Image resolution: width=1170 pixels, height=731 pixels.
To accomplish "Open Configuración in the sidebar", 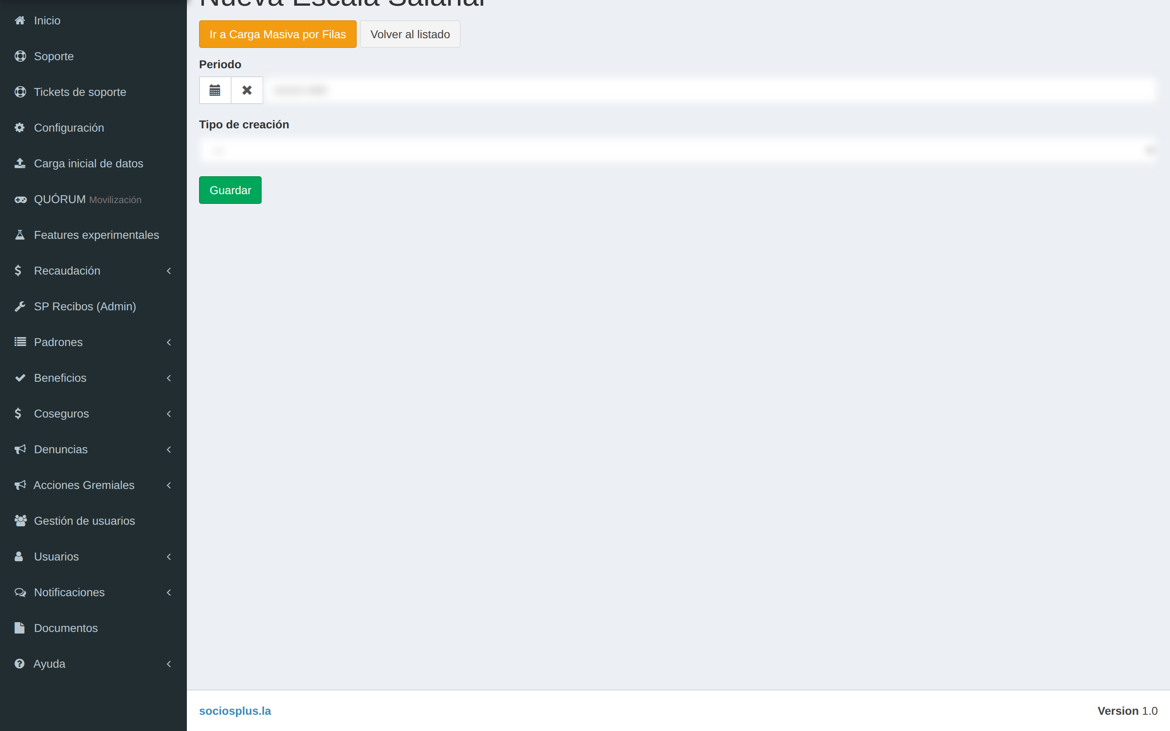I will [x=93, y=128].
